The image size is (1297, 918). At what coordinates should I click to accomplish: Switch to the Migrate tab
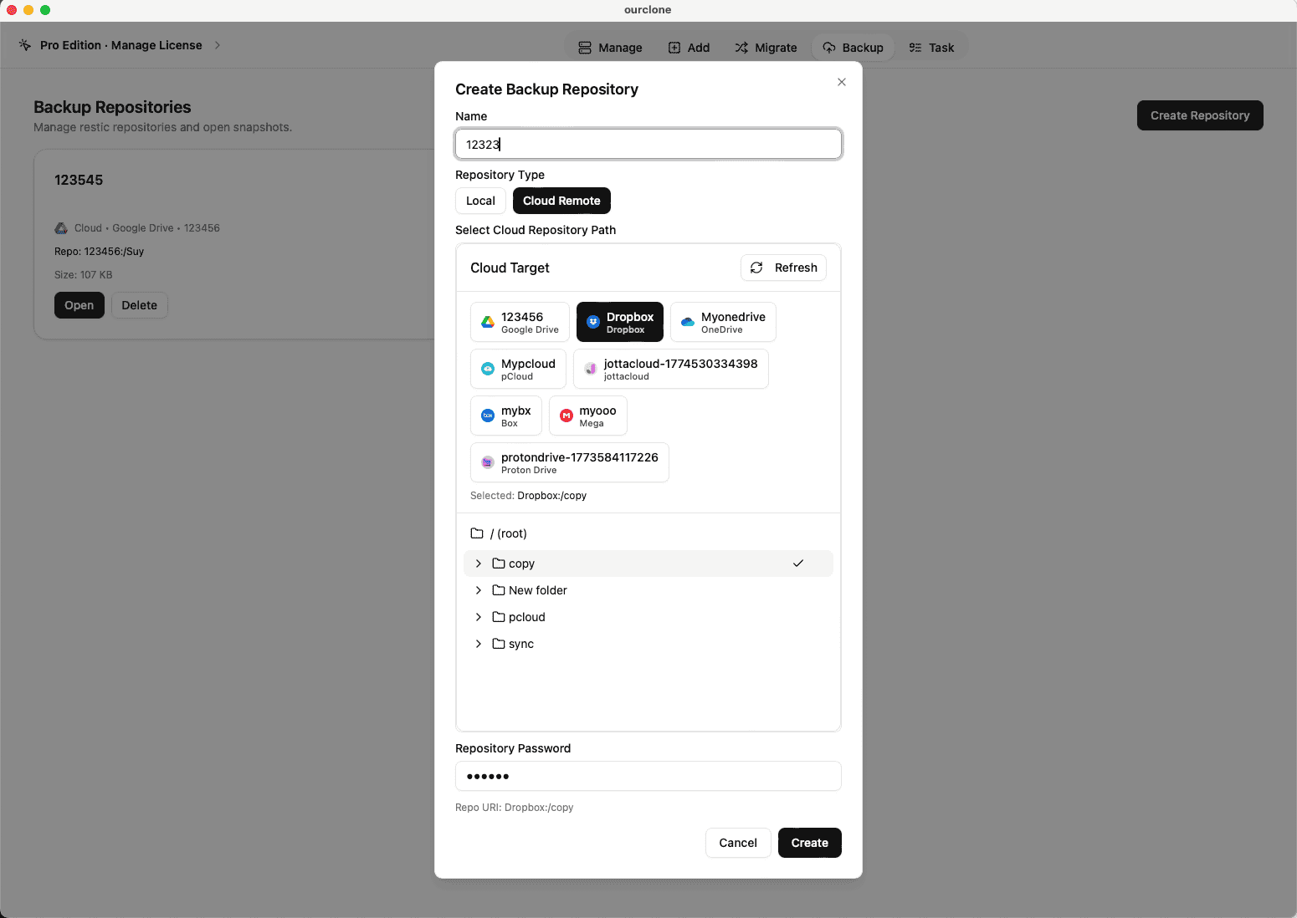tap(766, 47)
